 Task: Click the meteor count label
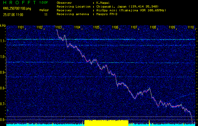point(44,10)
